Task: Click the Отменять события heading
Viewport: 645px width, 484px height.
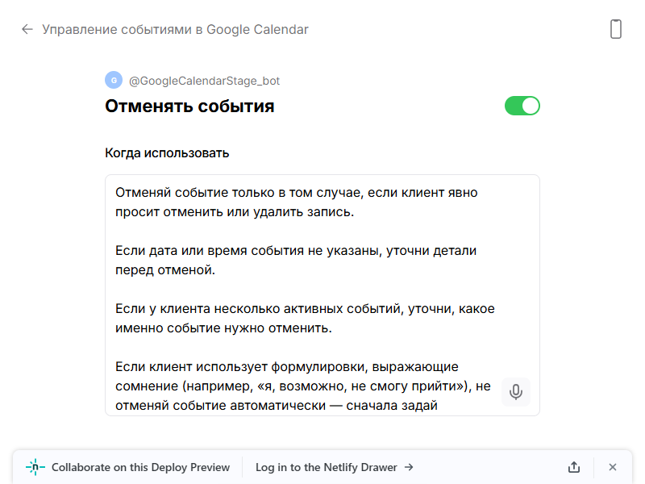Action: click(189, 106)
